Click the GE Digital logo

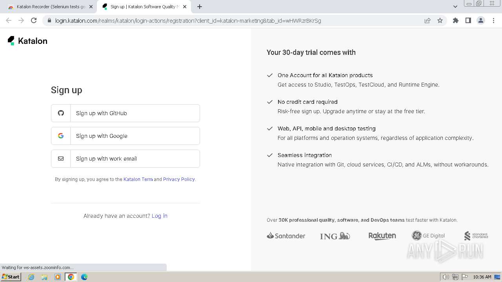click(428, 236)
